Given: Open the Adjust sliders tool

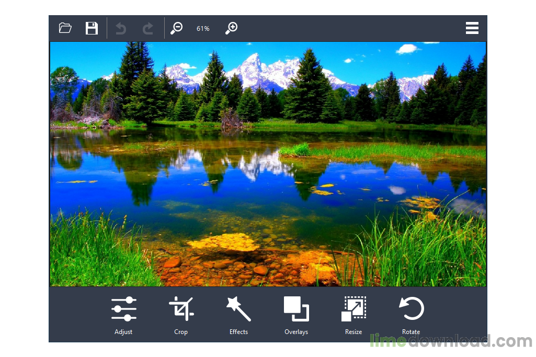Looking at the screenshot, I should click(124, 315).
